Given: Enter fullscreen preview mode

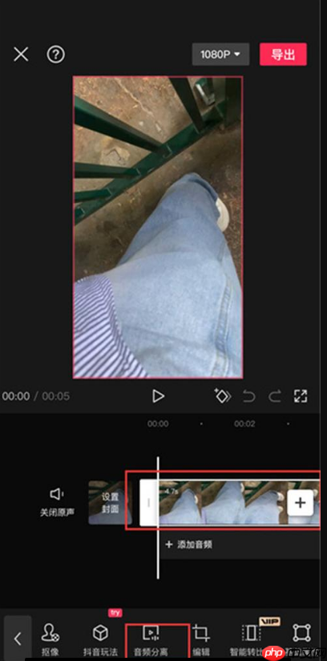Looking at the screenshot, I should click(301, 396).
